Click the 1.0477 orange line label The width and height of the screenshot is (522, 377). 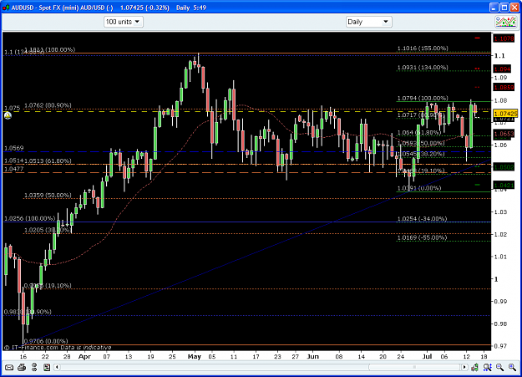pyautogui.click(x=13, y=169)
